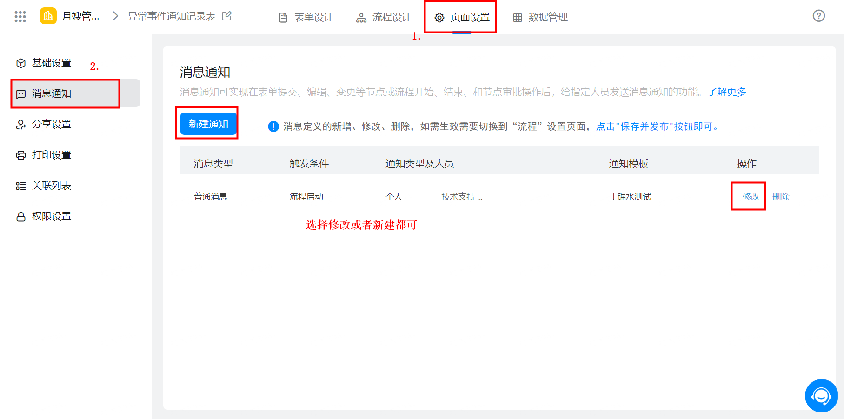This screenshot has height=419, width=844.
Task: Open the 数据管理 tab
Action: click(x=540, y=18)
